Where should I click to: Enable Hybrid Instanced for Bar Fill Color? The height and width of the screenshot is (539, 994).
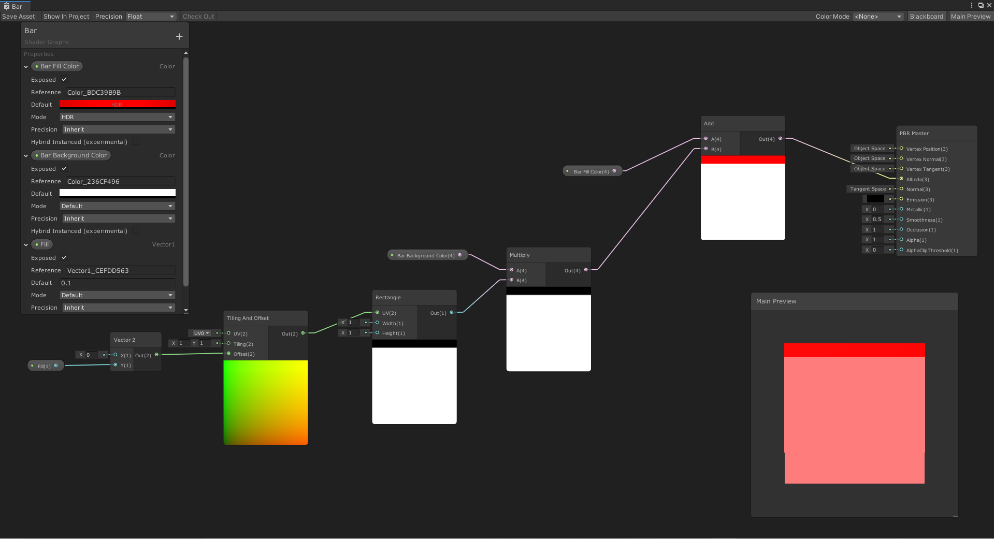pyautogui.click(x=136, y=141)
